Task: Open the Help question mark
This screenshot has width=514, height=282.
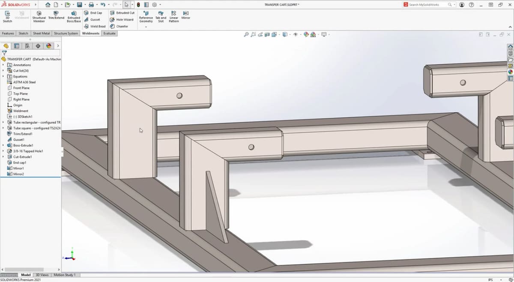Action: [x=472, y=5]
